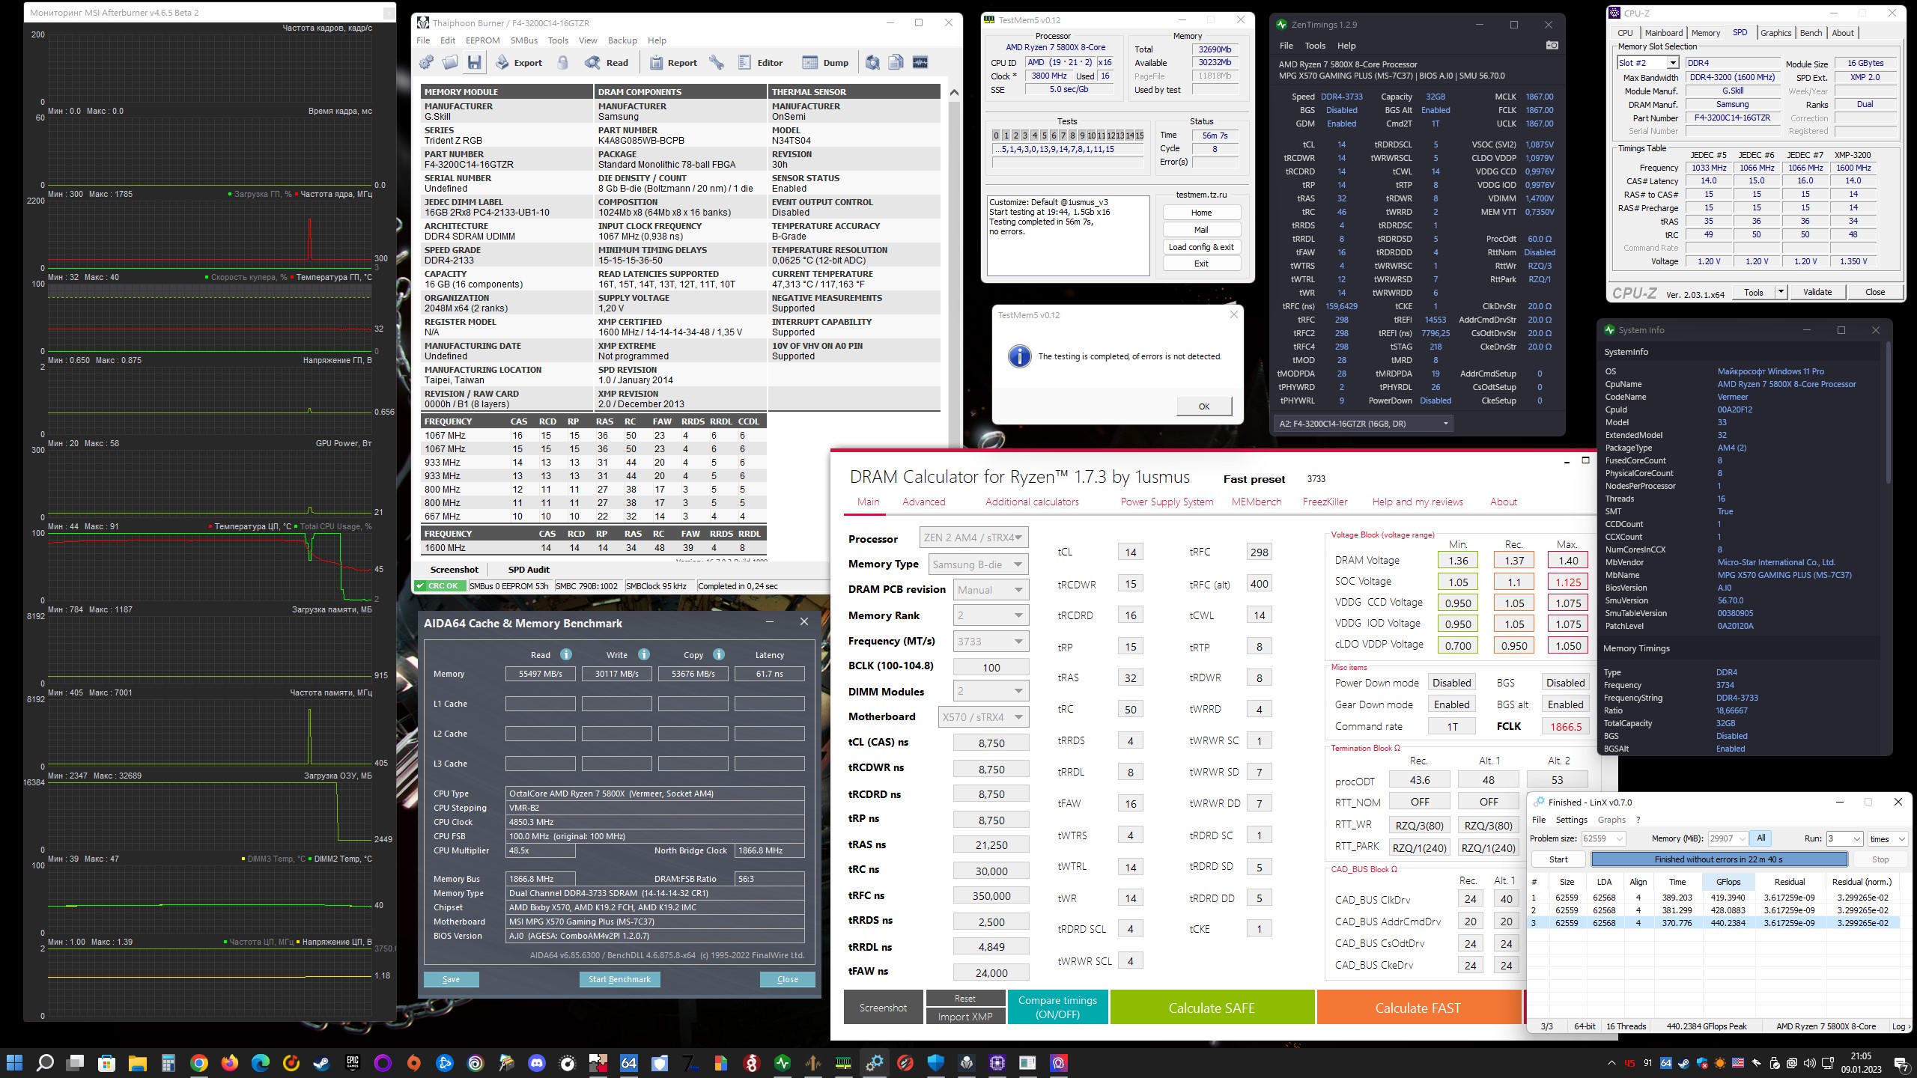Click the Report clipboard icon in Thaiphoon

[x=657, y=63]
